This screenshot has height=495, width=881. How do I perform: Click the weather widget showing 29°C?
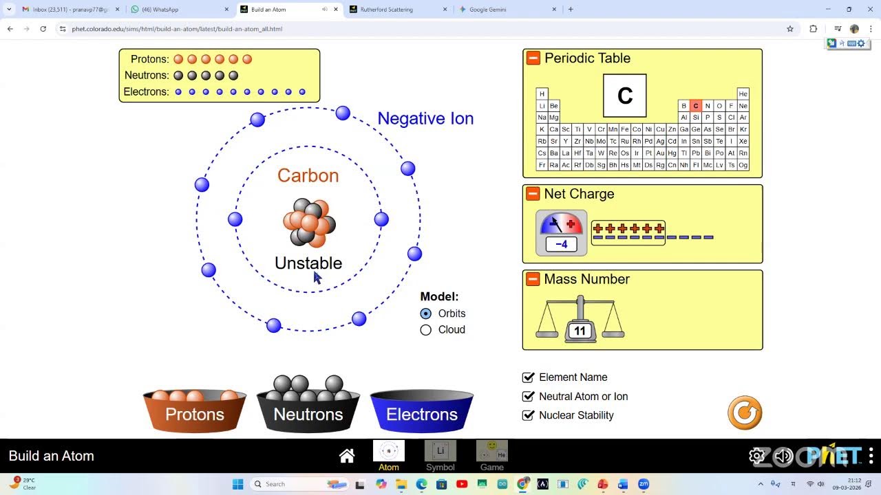[x=23, y=484]
